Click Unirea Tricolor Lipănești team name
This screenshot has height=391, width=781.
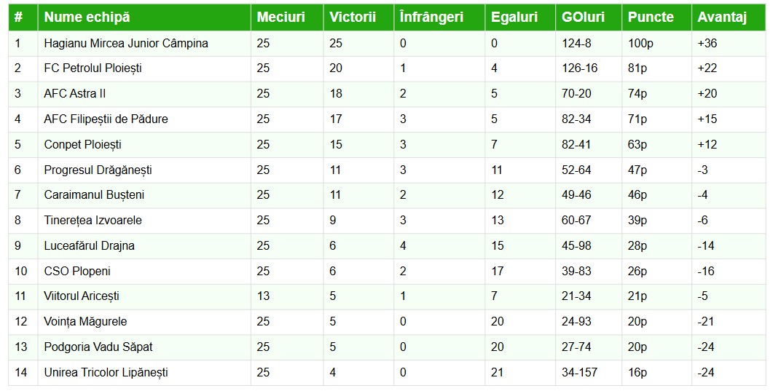point(106,372)
